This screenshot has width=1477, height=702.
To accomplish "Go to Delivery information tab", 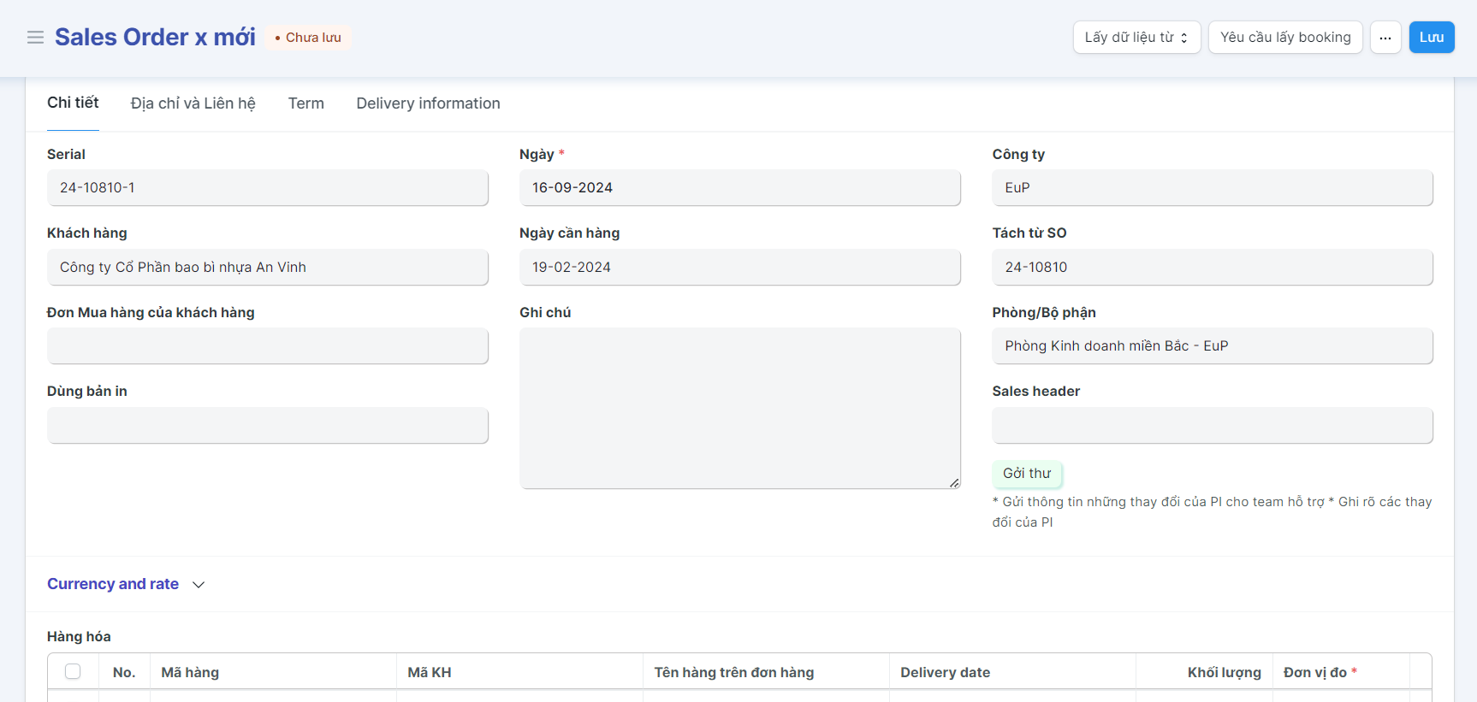I will coord(428,103).
